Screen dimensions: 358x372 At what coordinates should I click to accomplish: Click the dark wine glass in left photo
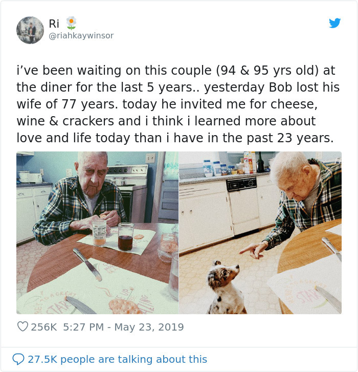tap(125, 236)
